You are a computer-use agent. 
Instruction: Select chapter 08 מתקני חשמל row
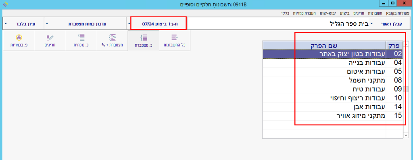(332, 80)
